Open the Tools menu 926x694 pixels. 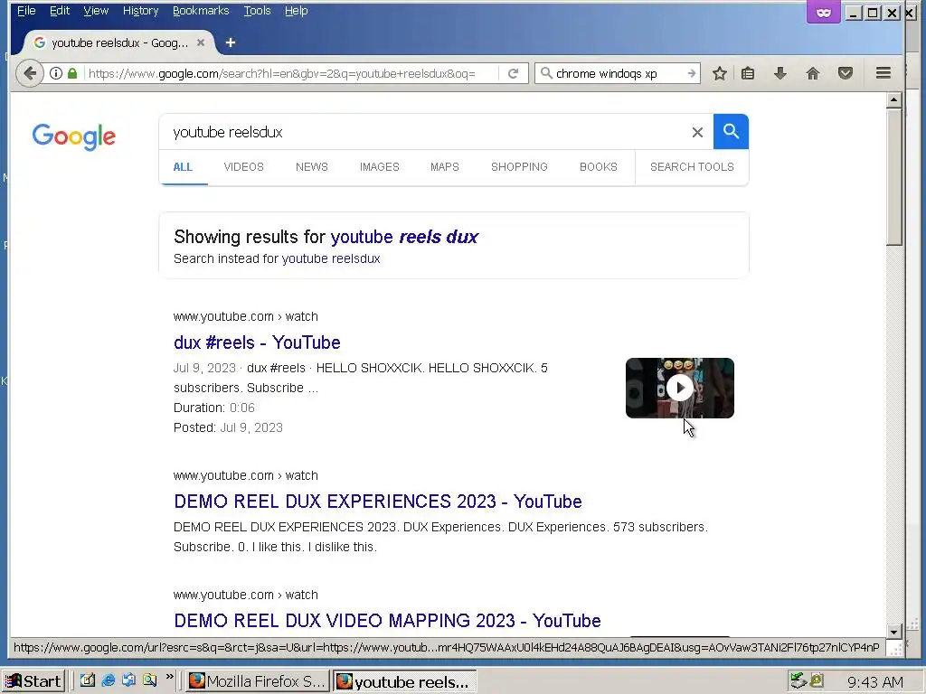coord(257,11)
